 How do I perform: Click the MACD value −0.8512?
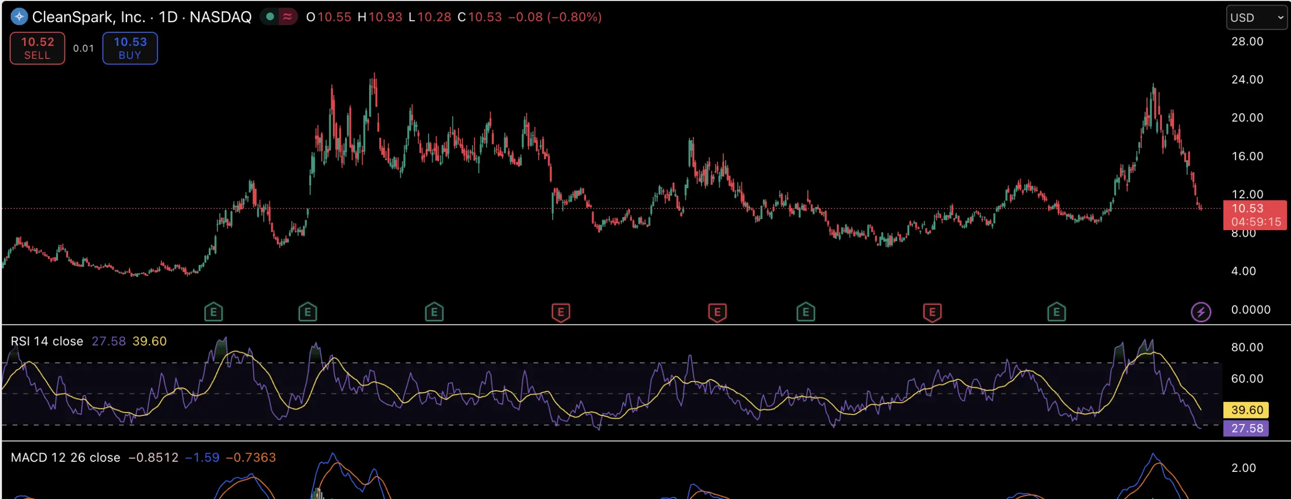[x=154, y=458]
